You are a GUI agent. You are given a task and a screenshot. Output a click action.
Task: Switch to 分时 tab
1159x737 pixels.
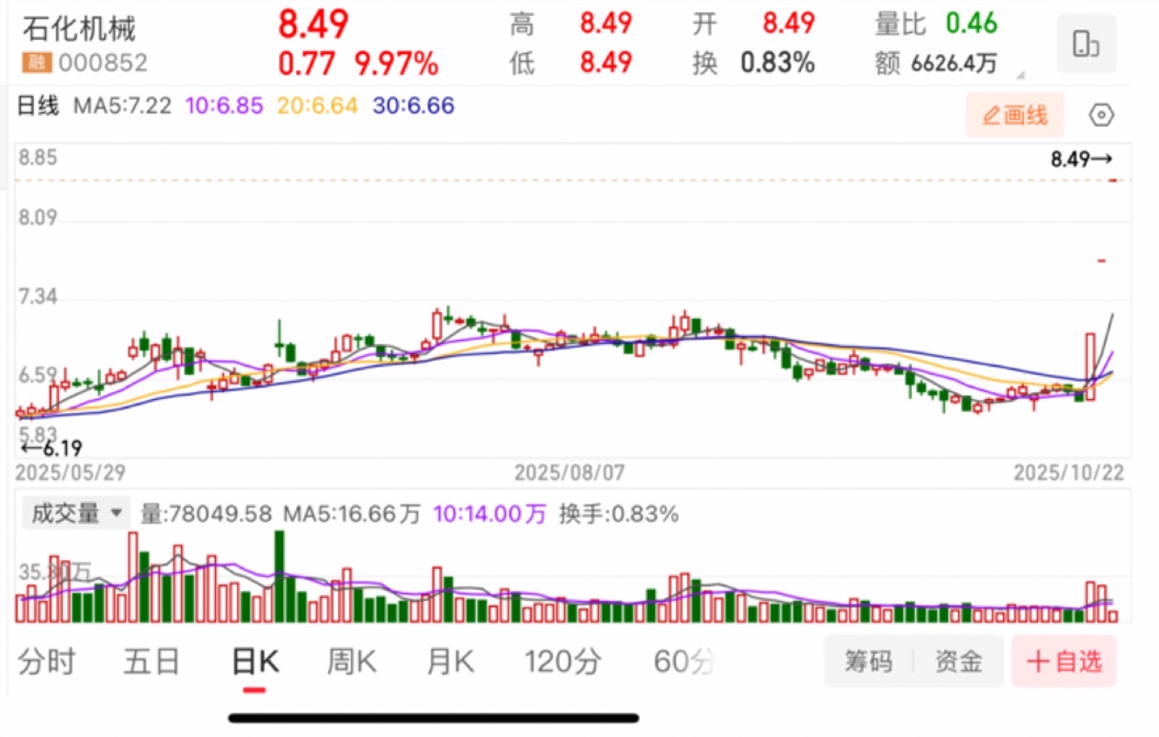tap(47, 663)
